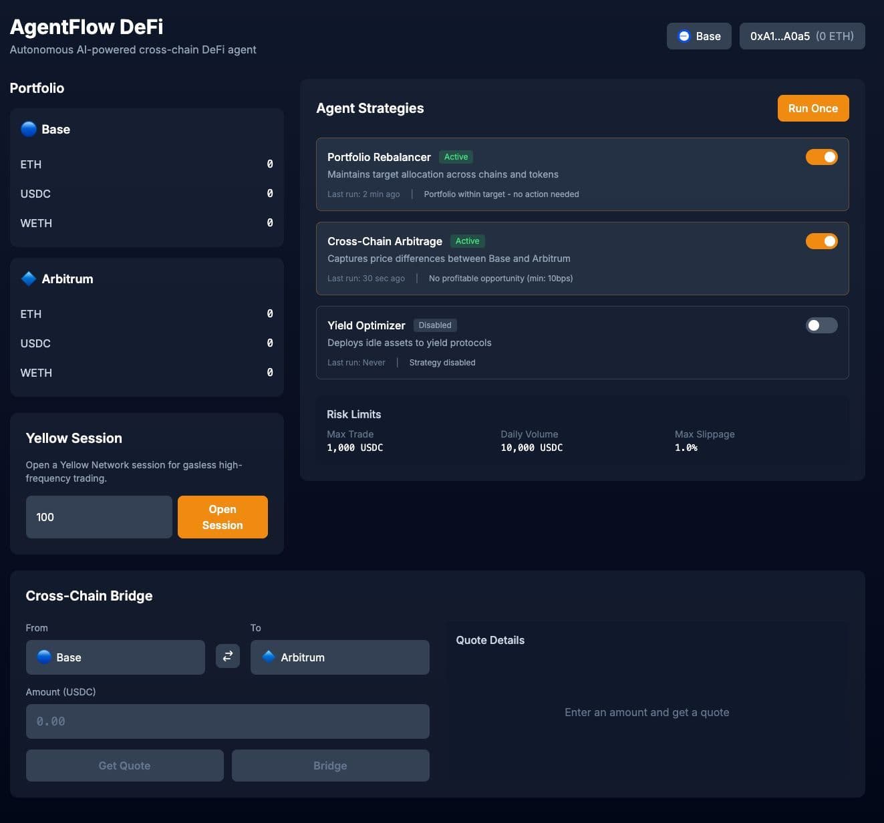Image resolution: width=884 pixels, height=823 pixels.
Task: Click the Bridge button
Action: point(331,766)
